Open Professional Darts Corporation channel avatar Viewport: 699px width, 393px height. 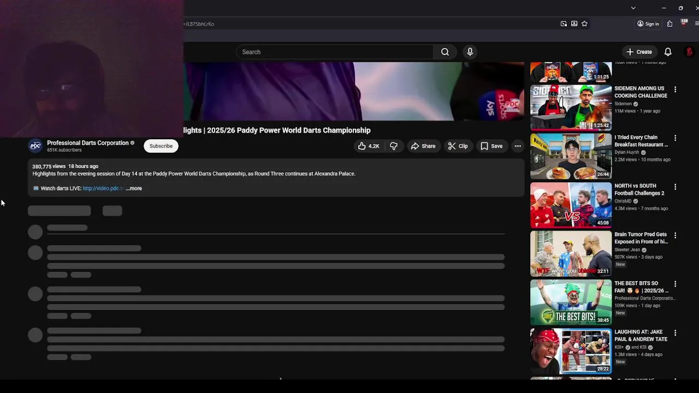tap(35, 146)
